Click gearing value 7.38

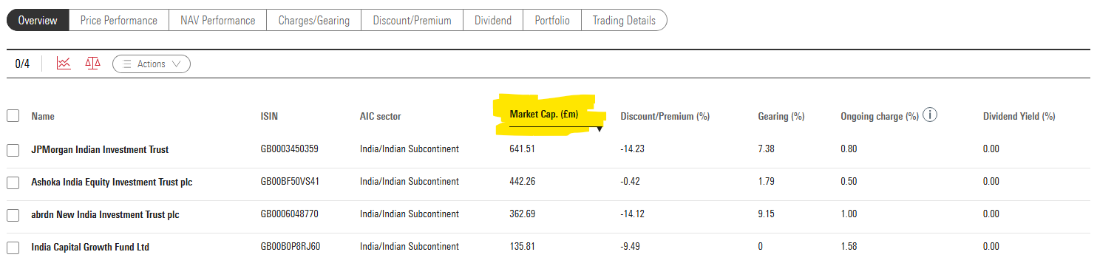tap(766, 149)
